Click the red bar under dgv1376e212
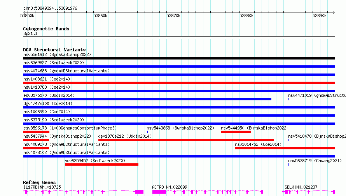 click(x=186, y=140)
